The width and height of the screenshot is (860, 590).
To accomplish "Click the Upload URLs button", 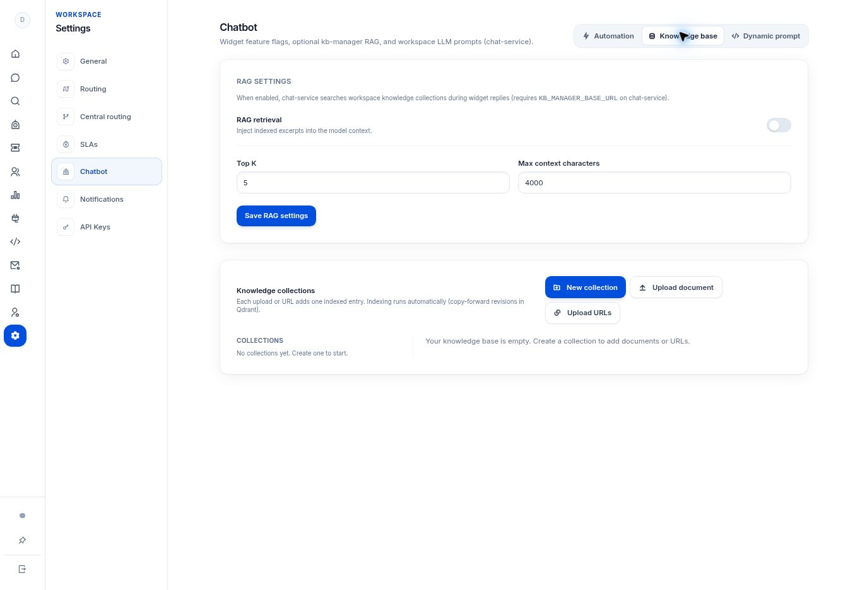I will point(582,313).
